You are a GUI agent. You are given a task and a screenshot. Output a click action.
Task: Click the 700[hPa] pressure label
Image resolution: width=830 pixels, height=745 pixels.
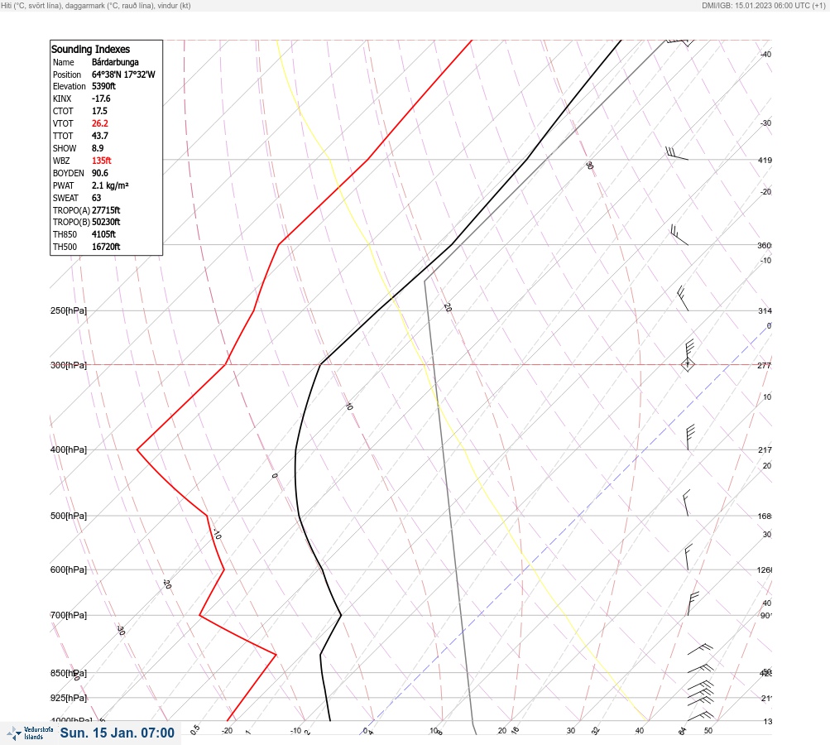click(69, 615)
